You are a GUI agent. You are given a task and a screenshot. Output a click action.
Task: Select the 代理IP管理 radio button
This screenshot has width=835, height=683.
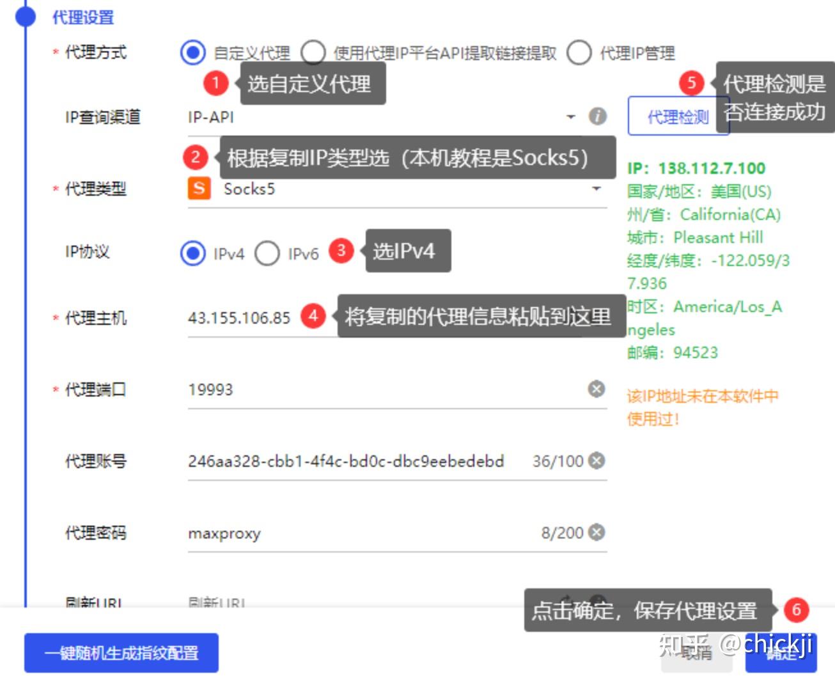click(x=579, y=53)
